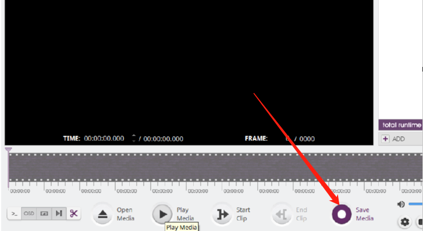The image size is (423, 231).
Task: Increase time with the spinner up arrow
Action: click(134, 136)
